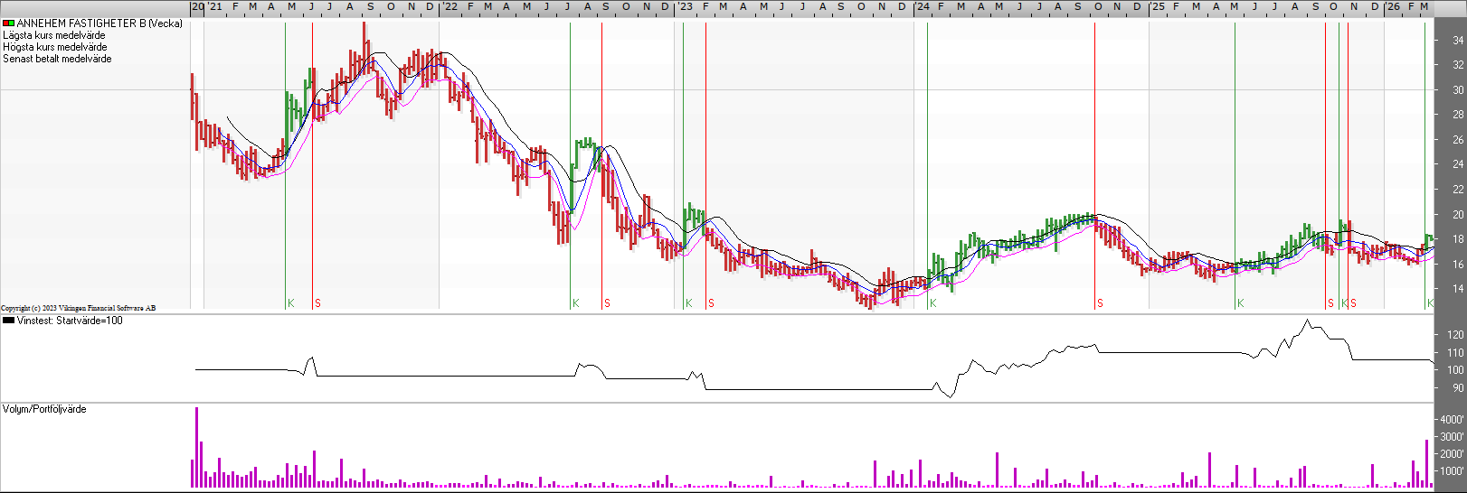1467x493 pixels.
Task: Select the '24 year label on the timeline
Action: coord(922,6)
